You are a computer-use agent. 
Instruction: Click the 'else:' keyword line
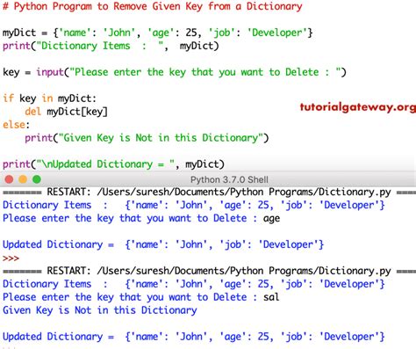click(16, 125)
